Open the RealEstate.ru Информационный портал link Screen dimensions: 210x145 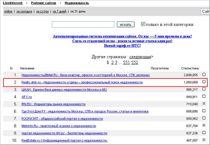tap(64, 140)
